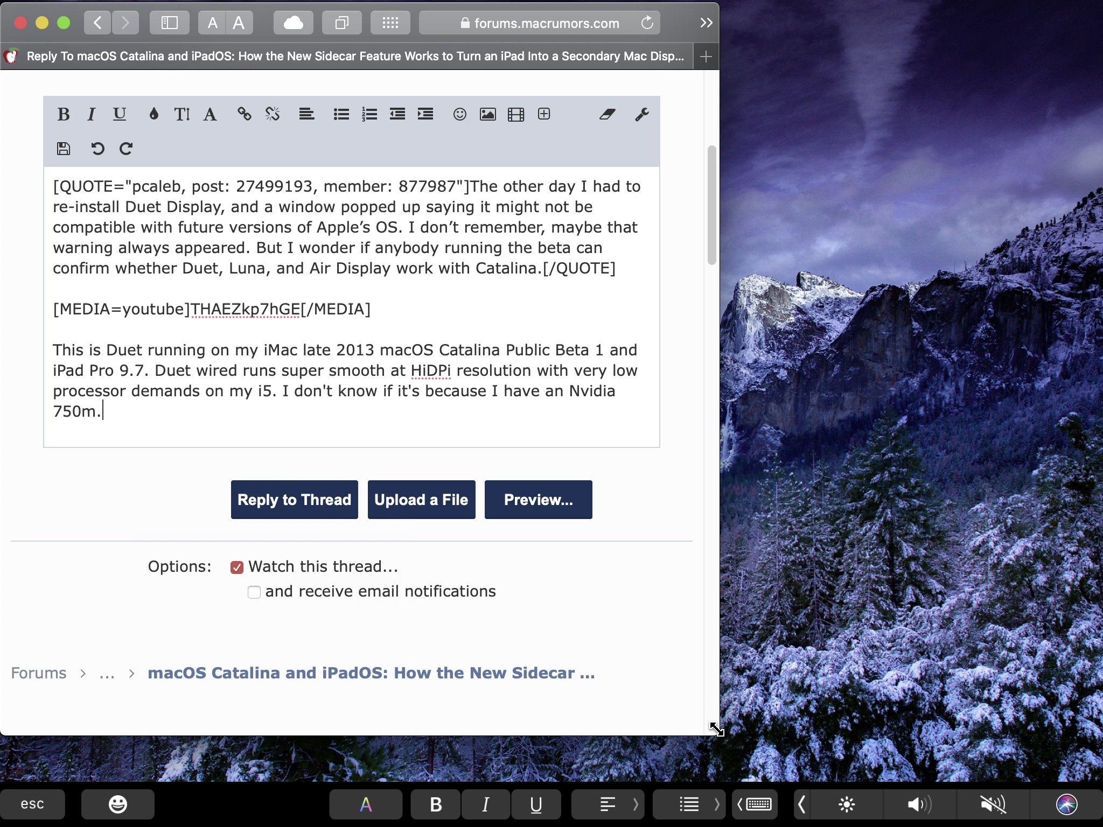Tap esc on the Touch Bar
This screenshot has height=827, width=1103.
(x=32, y=804)
